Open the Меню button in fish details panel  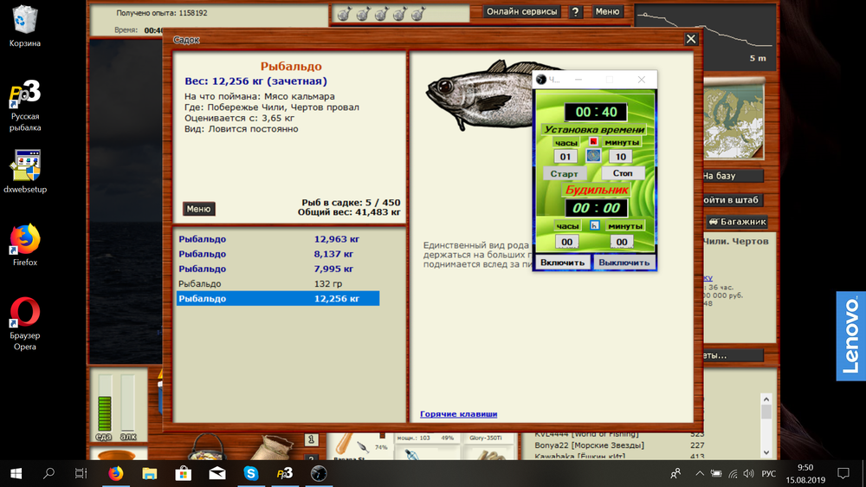(198, 209)
